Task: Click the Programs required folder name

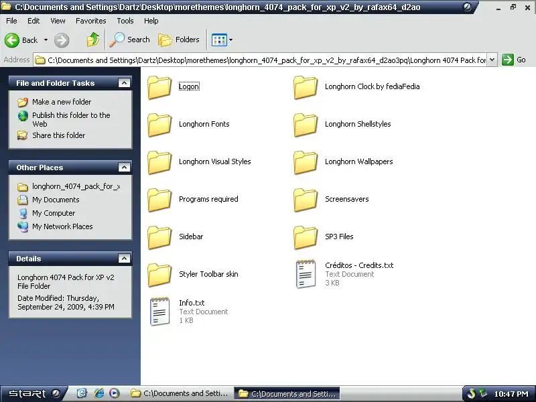Action: coord(208,199)
